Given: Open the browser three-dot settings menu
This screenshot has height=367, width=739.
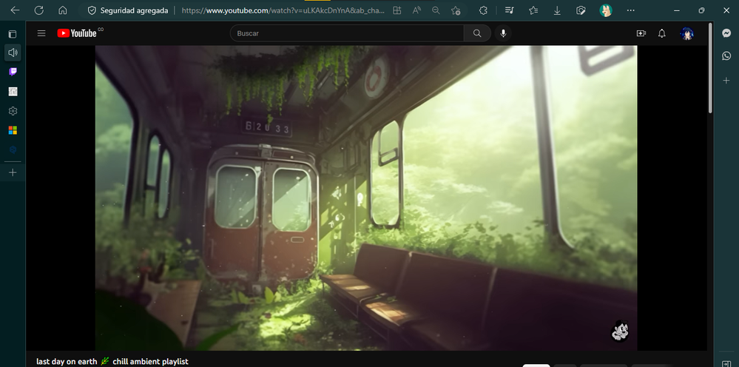Looking at the screenshot, I should click(630, 10).
